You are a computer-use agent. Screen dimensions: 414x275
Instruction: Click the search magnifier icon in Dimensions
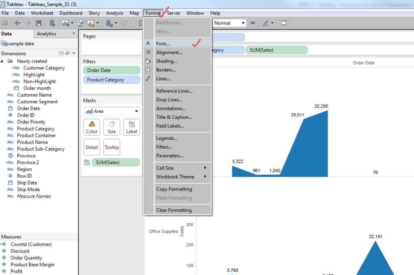click(x=68, y=53)
